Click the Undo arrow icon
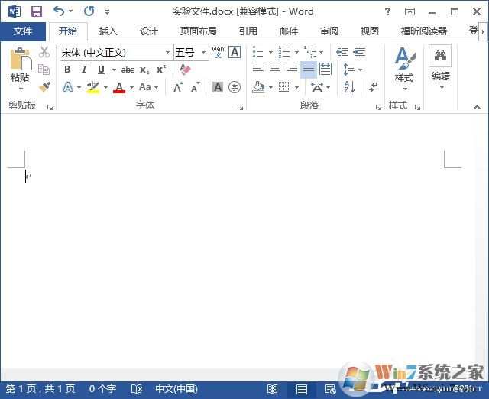The image size is (489, 399). tap(59, 11)
